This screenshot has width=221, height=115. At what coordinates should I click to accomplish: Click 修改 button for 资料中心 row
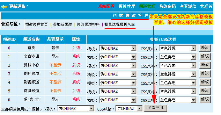(205, 65)
